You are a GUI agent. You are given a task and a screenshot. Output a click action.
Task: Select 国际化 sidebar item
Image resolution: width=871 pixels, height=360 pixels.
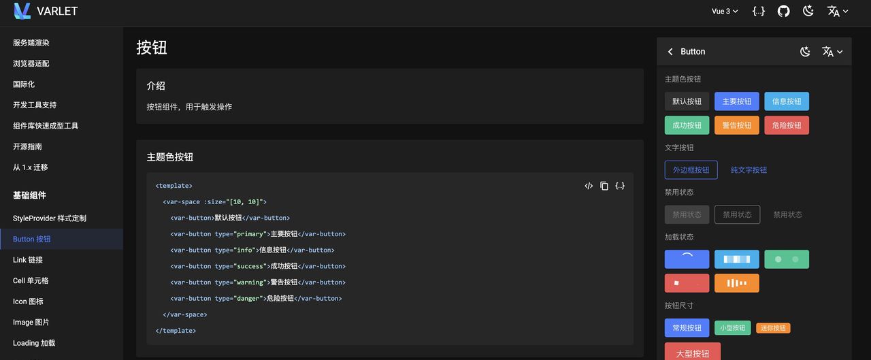tap(61, 84)
